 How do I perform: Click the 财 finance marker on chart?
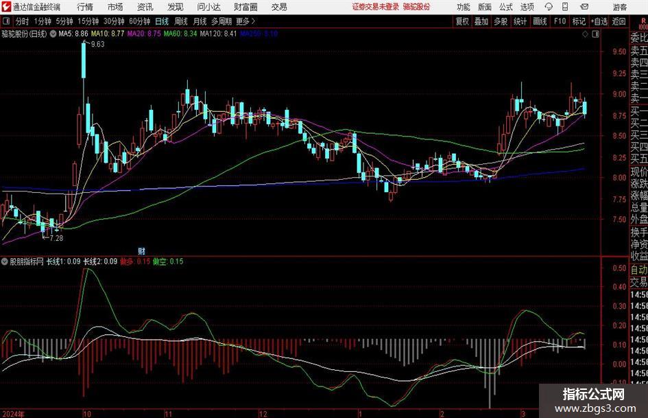141,251
